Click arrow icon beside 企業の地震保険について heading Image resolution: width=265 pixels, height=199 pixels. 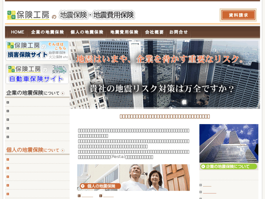pos(63,93)
